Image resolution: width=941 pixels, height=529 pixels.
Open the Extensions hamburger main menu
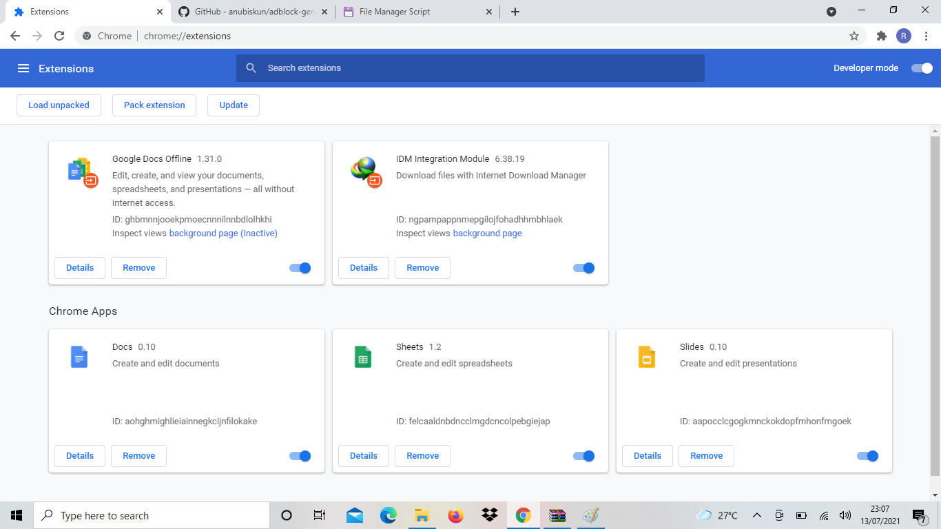click(23, 68)
